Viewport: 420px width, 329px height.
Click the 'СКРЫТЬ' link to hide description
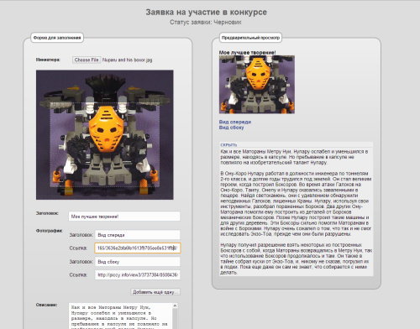click(x=228, y=145)
